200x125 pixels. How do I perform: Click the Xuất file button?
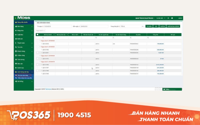tap(162, 26)
